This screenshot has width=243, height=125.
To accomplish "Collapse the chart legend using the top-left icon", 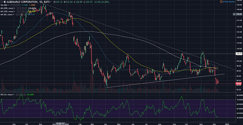I will click(2, 2).
